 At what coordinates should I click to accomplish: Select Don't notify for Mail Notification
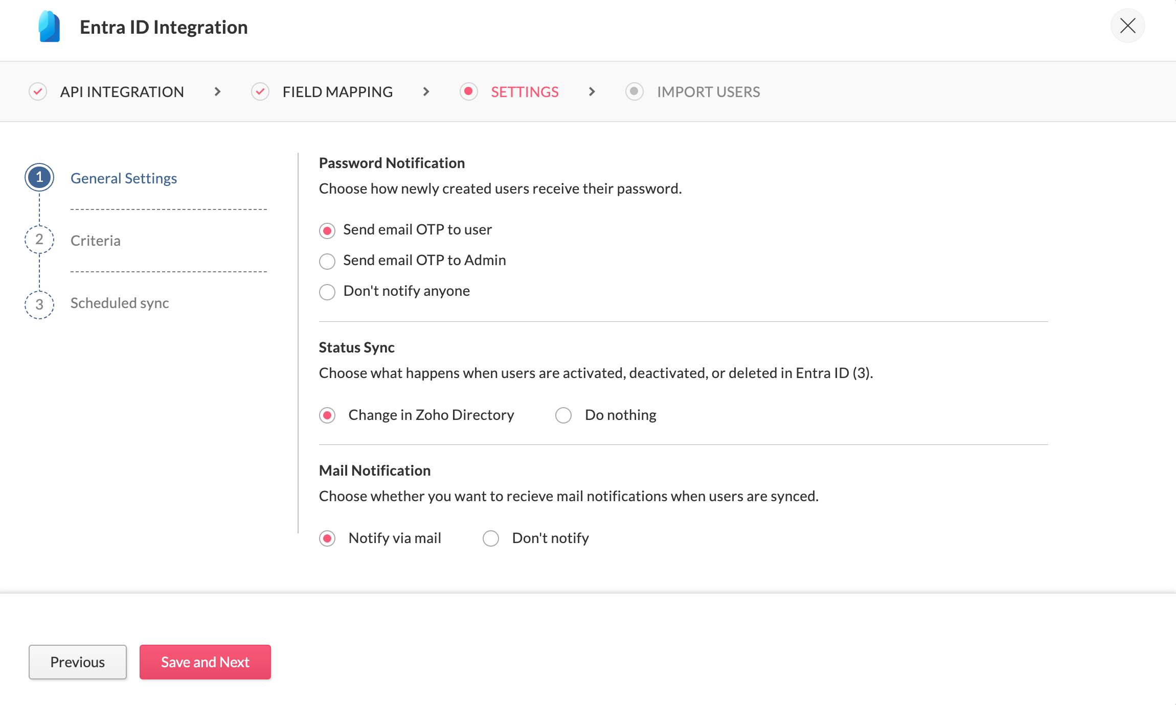click(x=491, y=538)
